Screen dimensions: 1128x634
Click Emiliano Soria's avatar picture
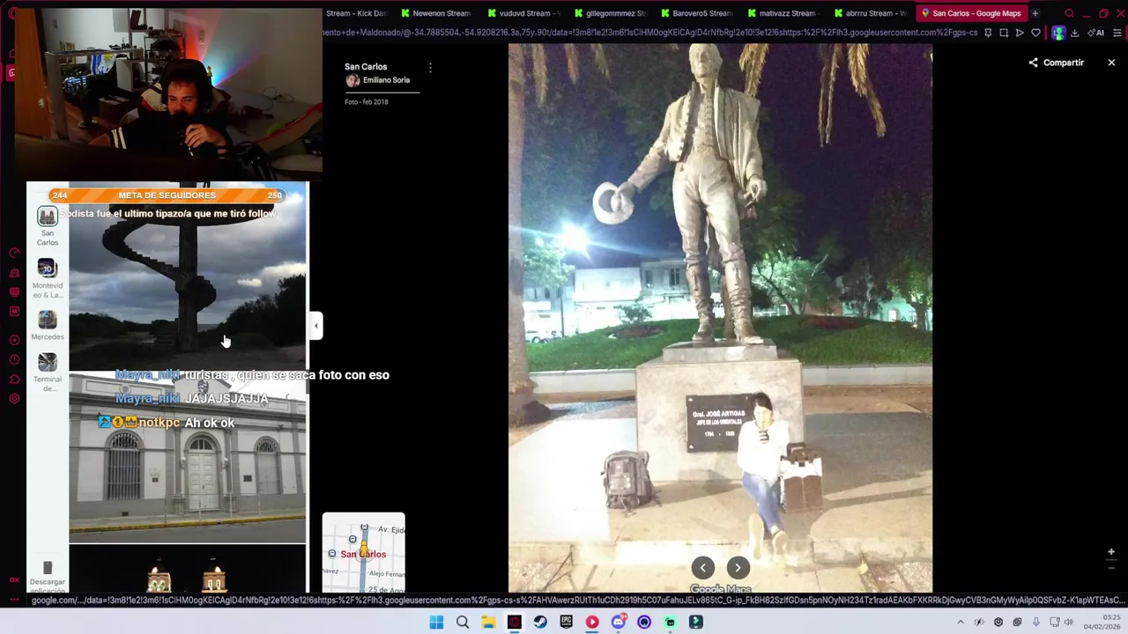click(352, 81)
